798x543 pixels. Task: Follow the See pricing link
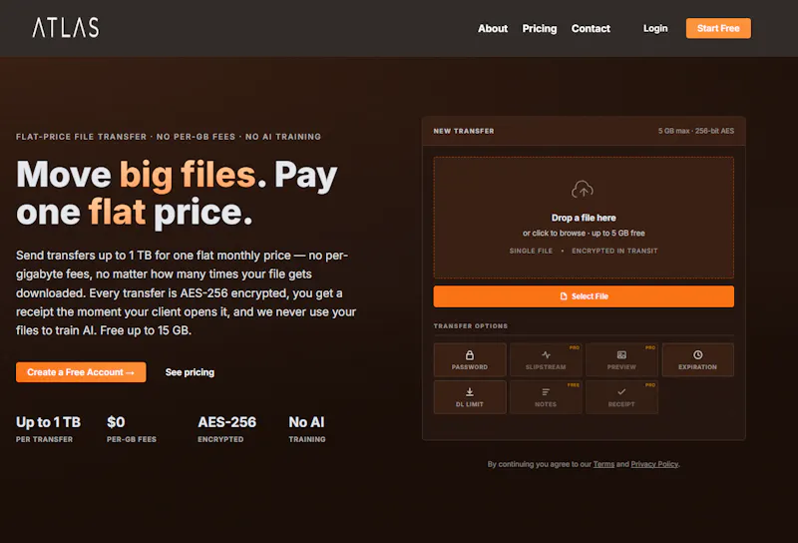(x=190, y=372)
